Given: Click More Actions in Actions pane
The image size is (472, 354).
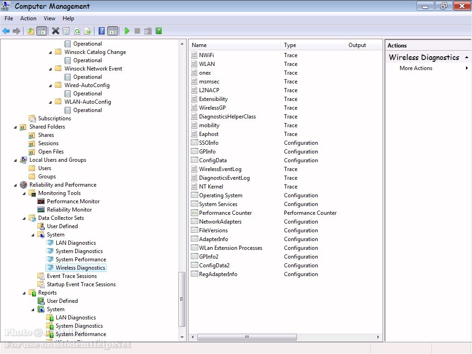Looking at the screenshot, I should coord(416,68).
